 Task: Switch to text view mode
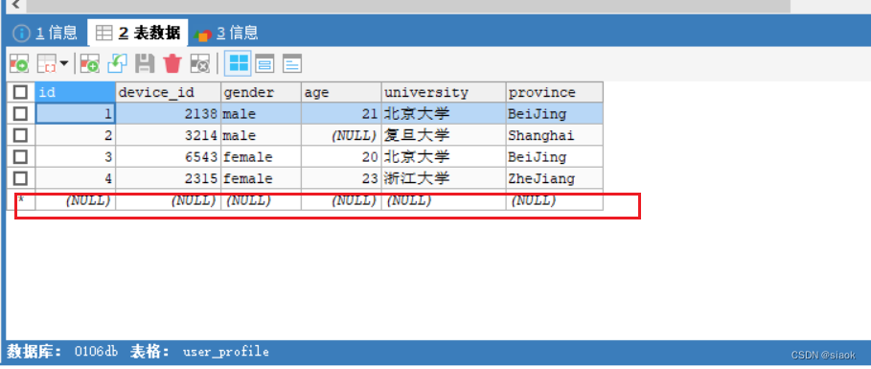[x=292, y=64]
